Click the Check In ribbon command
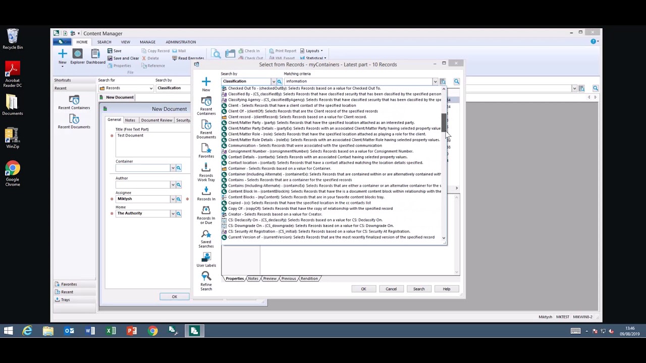This screenshot has width=646, height=363. click(249, 51)
